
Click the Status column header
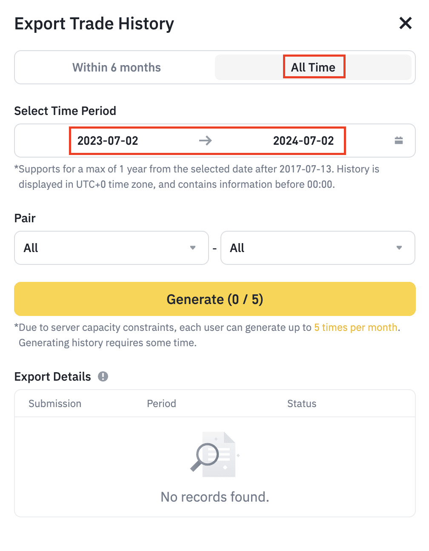click(x=302, y=404)
